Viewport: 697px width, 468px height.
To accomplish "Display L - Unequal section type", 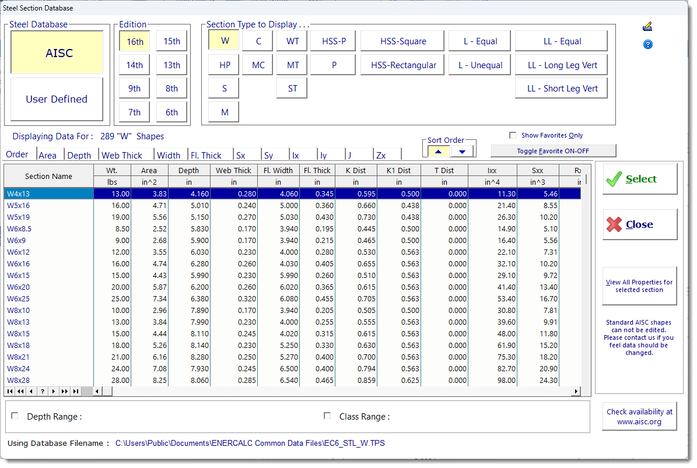I will point(479,65).
